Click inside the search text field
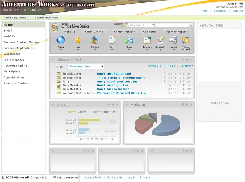 pyautogui.click(x=172, y=25)
